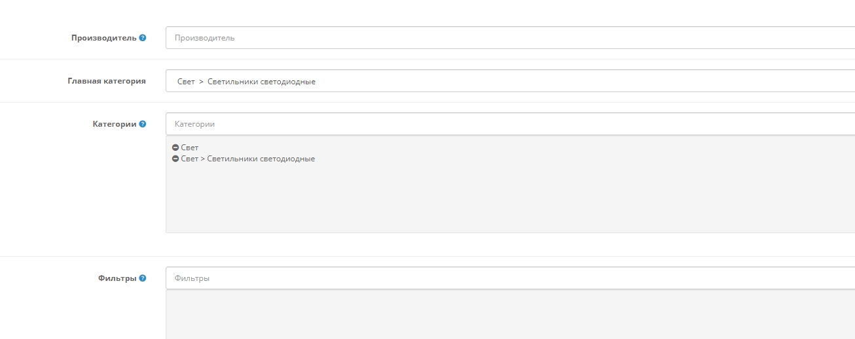Click 'Свет' text inside Главная категория field
855x339 pixels.
[x=186, y=82]
